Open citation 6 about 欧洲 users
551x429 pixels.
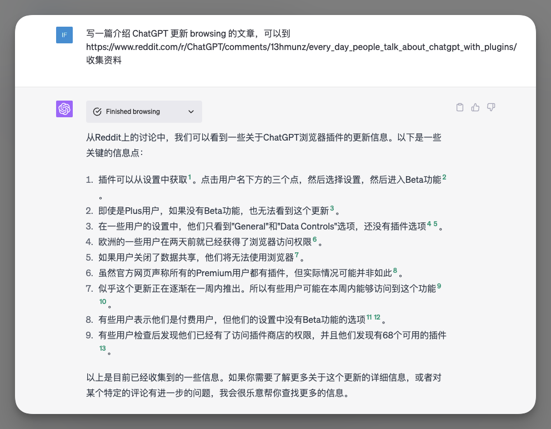pos(314,240)
